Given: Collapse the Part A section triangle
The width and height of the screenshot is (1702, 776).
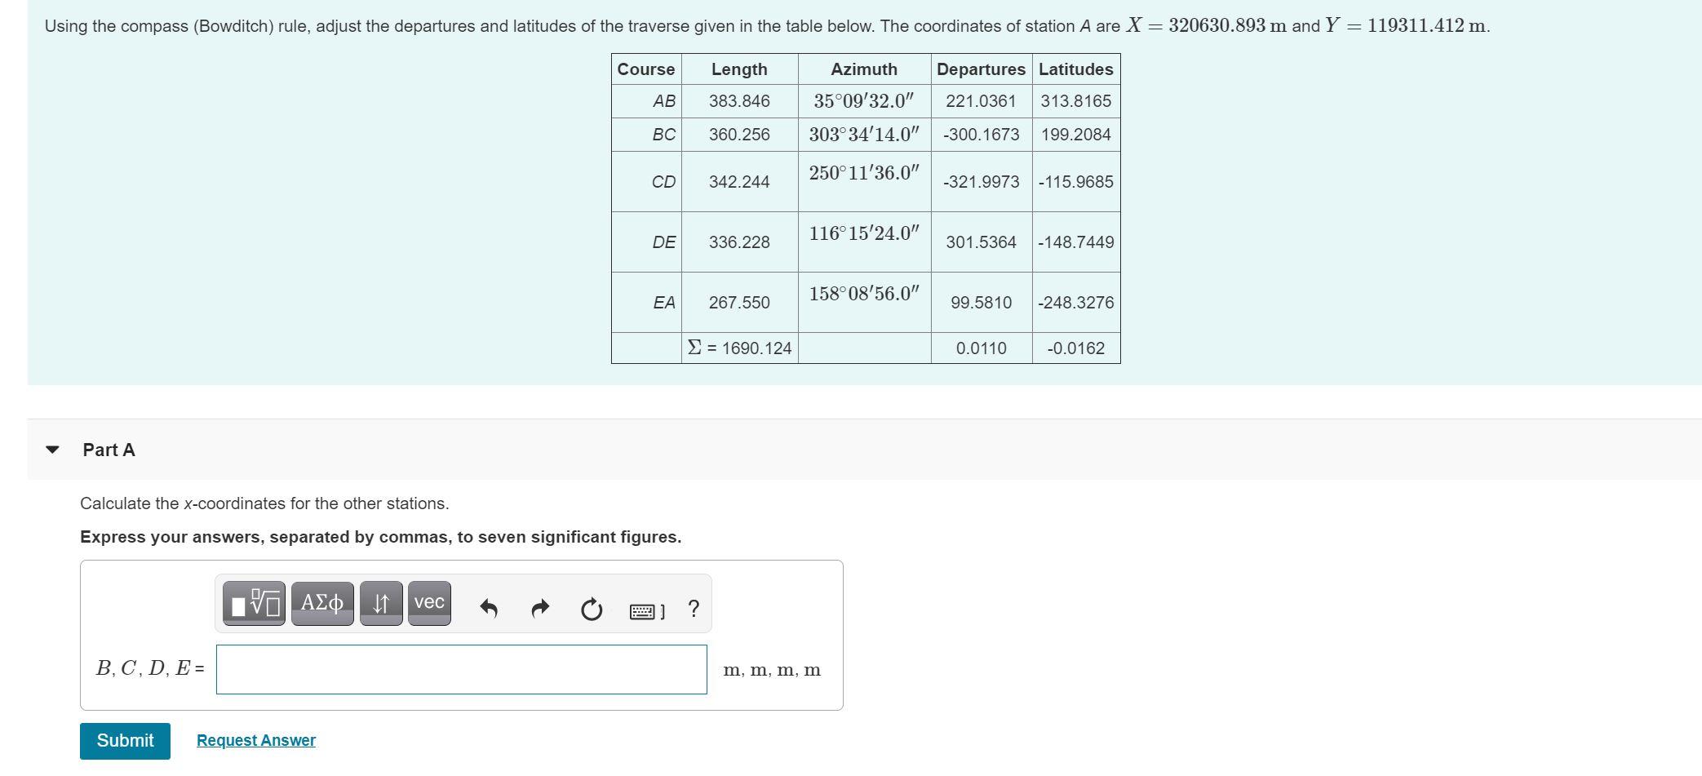Looking at the screenshot, I should coord(51,449).
